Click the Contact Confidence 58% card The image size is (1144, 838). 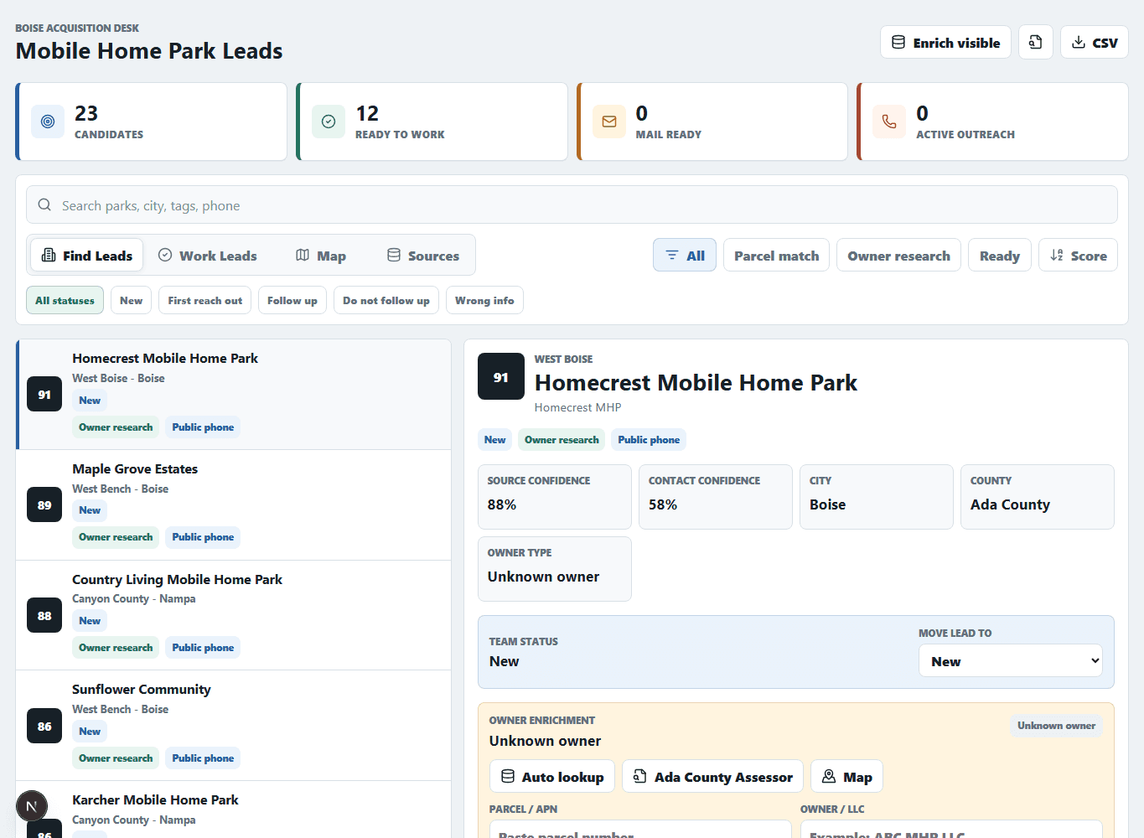[716, 497]
